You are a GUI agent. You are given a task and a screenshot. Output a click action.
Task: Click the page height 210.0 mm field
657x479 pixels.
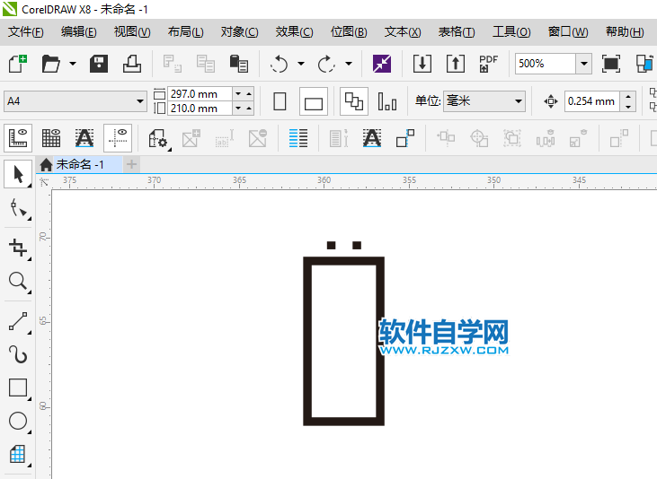click(x=200, y=109)
